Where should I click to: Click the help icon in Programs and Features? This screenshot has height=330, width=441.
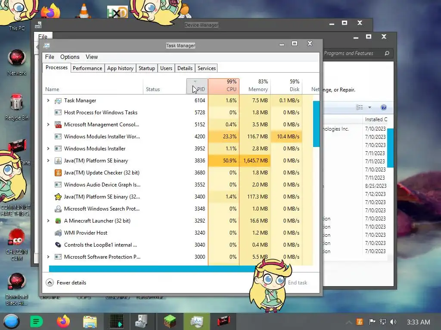(384, 107)
